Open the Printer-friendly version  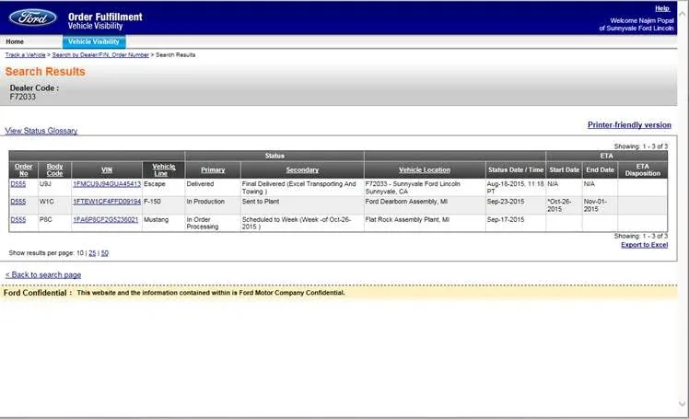click(x=629, y=124)
